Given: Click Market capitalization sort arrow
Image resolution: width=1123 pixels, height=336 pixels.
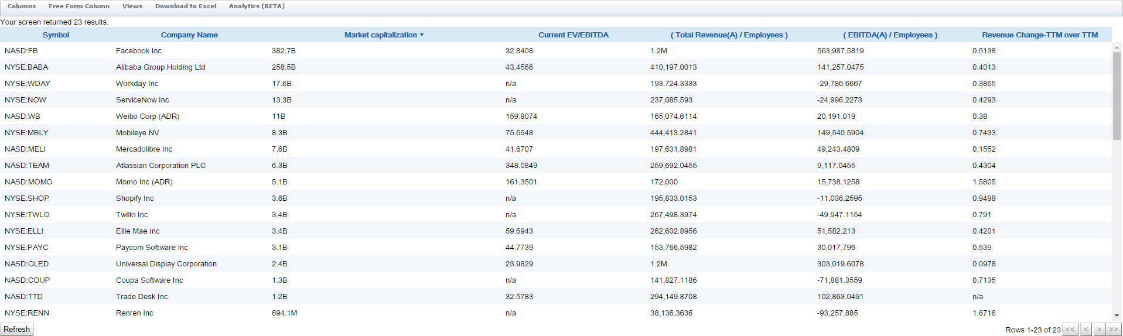Looking at the screenshot, I should [x=422, y=35].
